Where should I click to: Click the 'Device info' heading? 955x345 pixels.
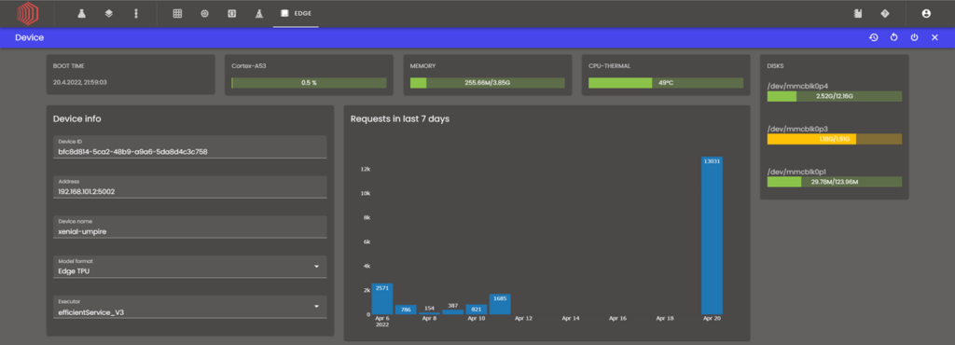coord(77,118)
